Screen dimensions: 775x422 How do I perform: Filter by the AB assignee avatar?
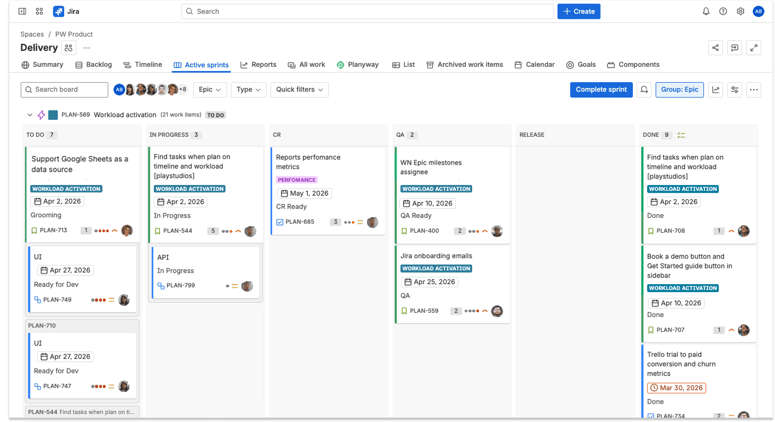[x=119, y=90]
